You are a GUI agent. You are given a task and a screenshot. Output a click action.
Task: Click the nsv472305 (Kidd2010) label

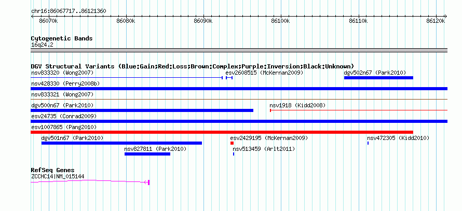click(398, 138)
